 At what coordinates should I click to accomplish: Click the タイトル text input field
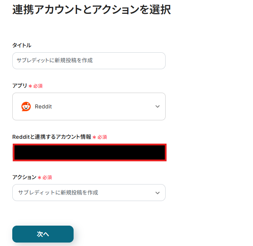coord(89,61)
